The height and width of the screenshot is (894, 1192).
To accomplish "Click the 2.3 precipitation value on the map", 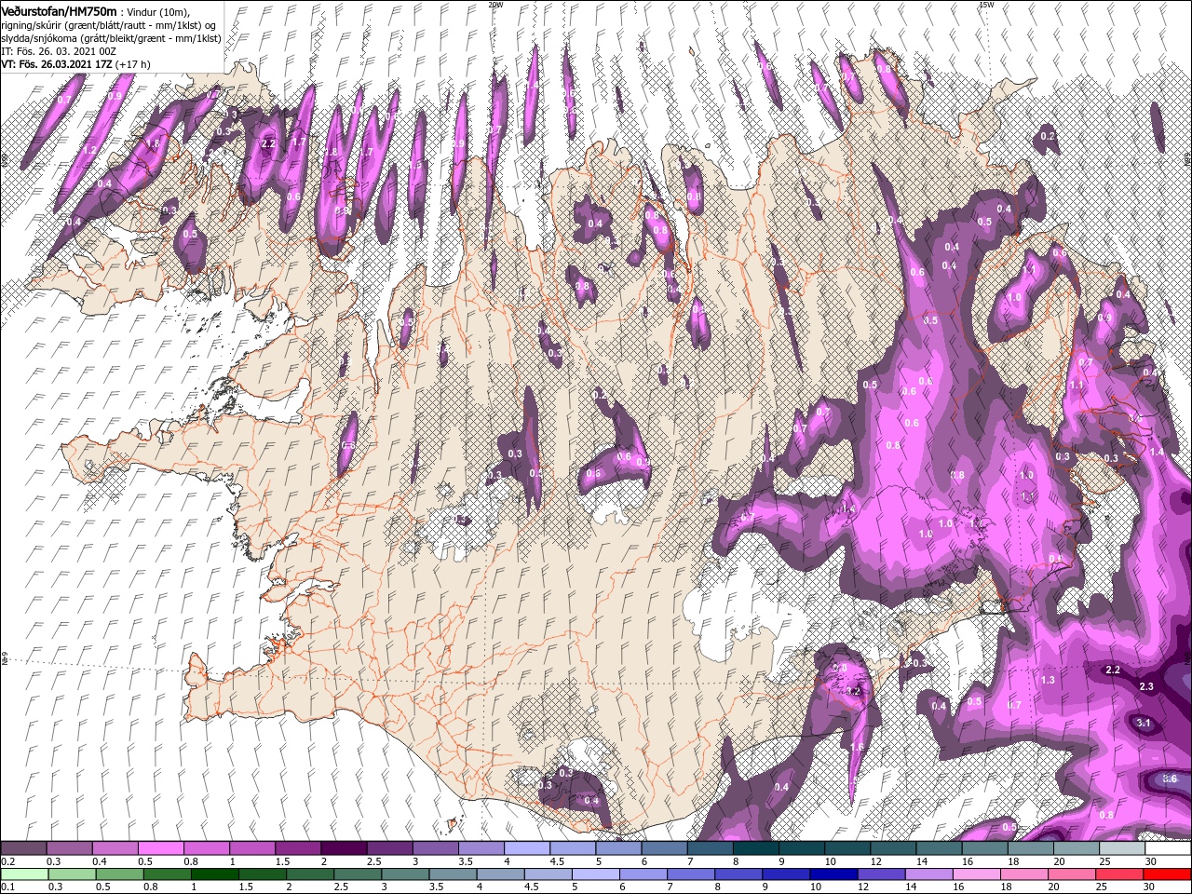I will (1146, 686).
